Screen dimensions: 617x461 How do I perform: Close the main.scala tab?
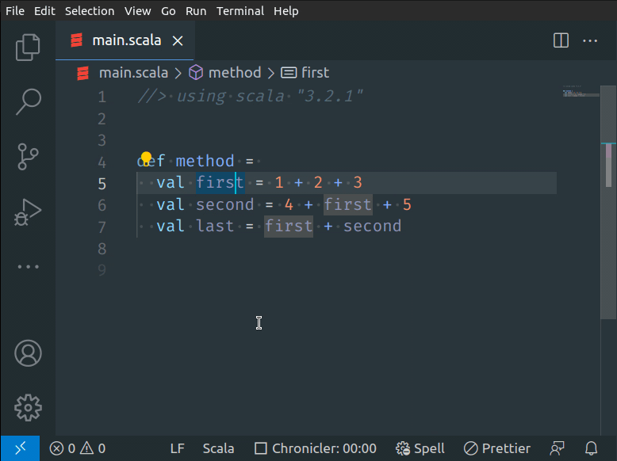coord(178,40)
